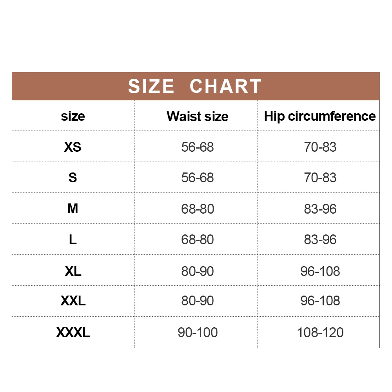Viewport: 392px width, 392px height.
Task: Click the XXXL size row label
Action: point(73,332)
